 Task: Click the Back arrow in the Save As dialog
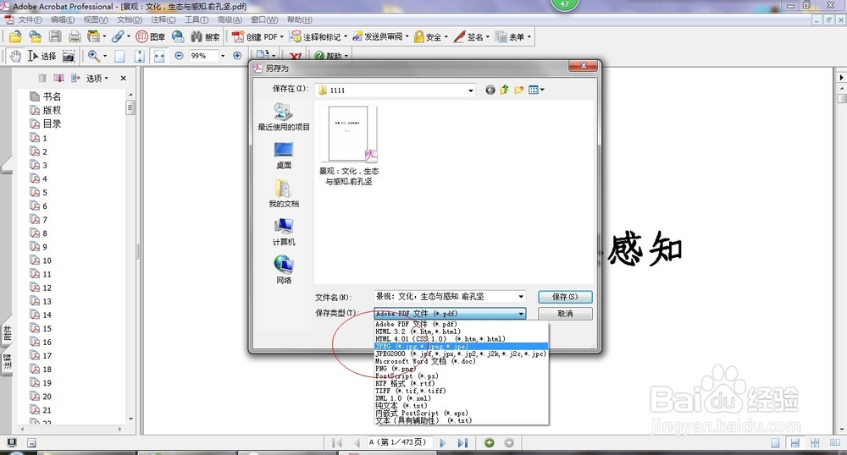click(x=490, y=90)
